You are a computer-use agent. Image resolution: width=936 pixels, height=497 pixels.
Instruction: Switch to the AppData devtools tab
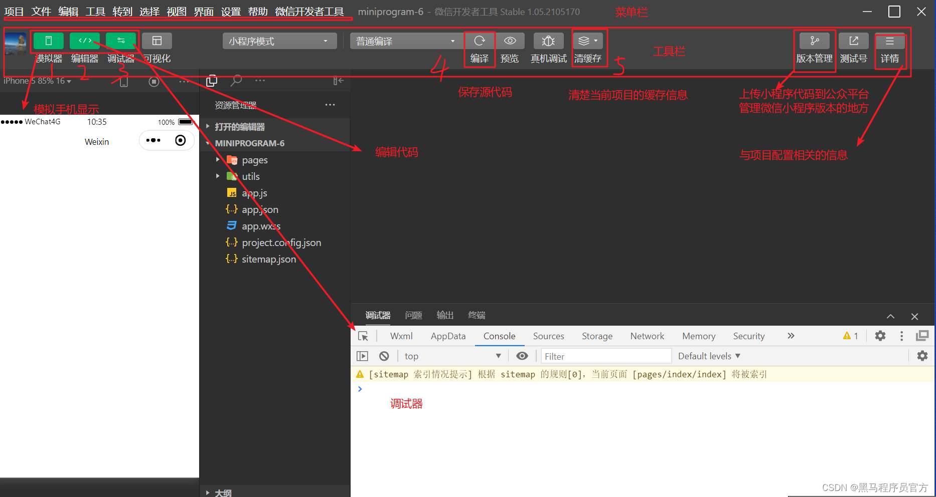448,336
